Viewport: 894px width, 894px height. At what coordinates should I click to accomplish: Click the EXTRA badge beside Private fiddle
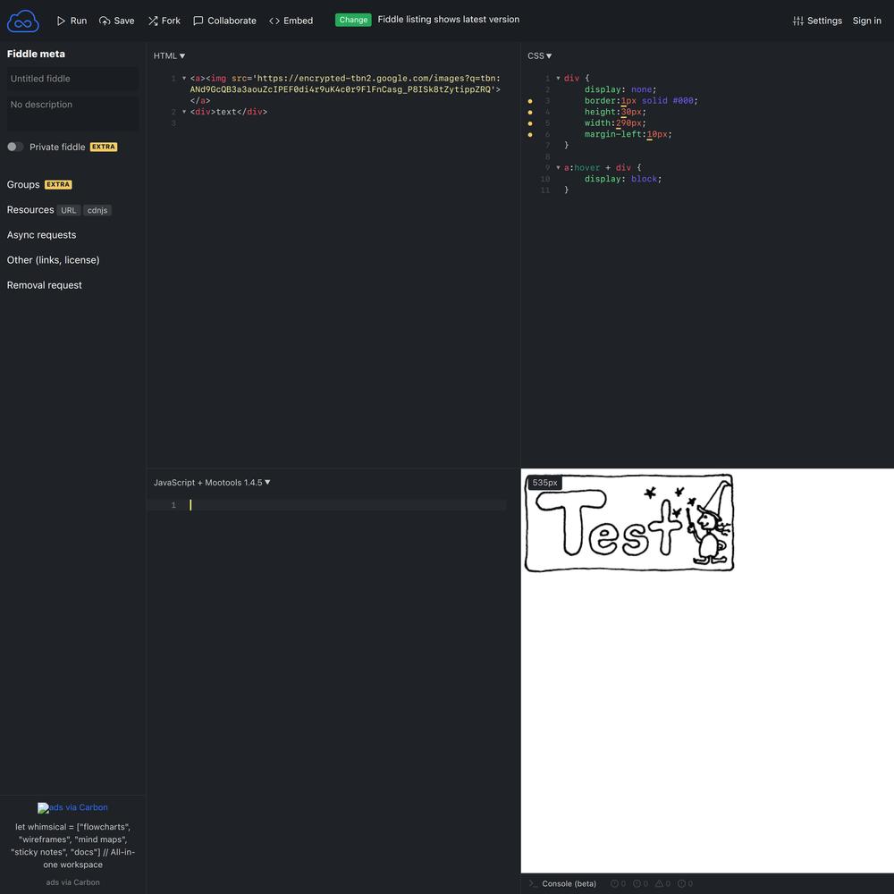pos(103,147)
